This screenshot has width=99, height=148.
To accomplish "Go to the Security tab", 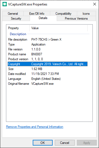I will coord(16,19).
